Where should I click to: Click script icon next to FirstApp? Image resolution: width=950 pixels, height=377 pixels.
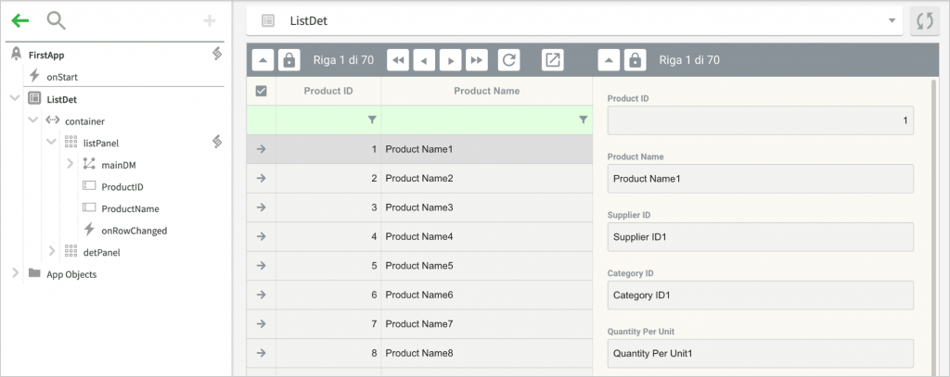(x=216, y=54)
